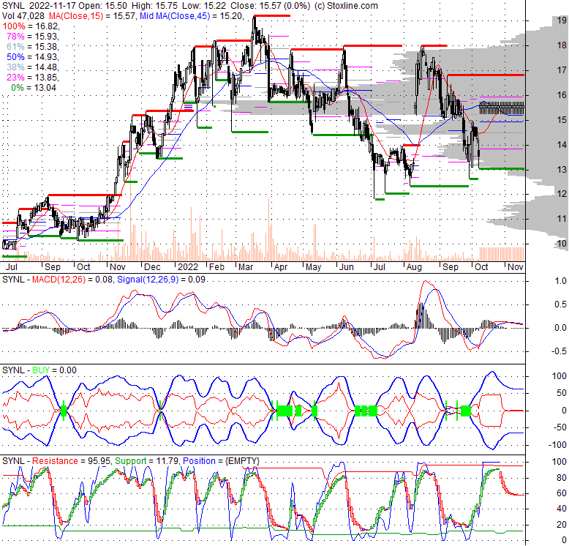Click the Jun axis label
Image resolution: width=569 pixels, height=546 pixels.
346,267
